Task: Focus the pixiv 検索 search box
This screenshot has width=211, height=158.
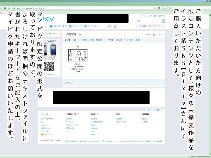Action: pyautogui.click(x=149, y=21)
